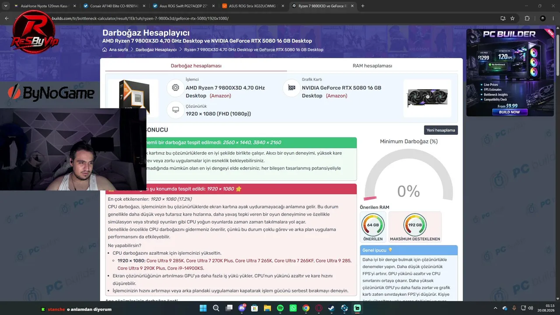Open Task View on the taskbar
Screen dimensions: 560x315
coord(229,308)
